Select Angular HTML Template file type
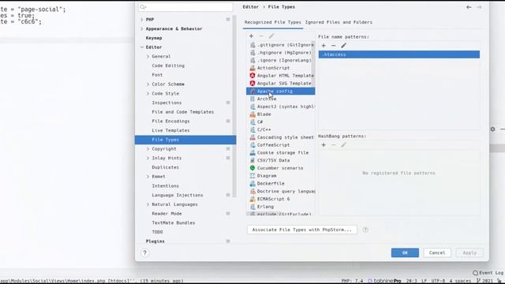The width and height of the screenshot is (505, 284). (x=281, y=76)
